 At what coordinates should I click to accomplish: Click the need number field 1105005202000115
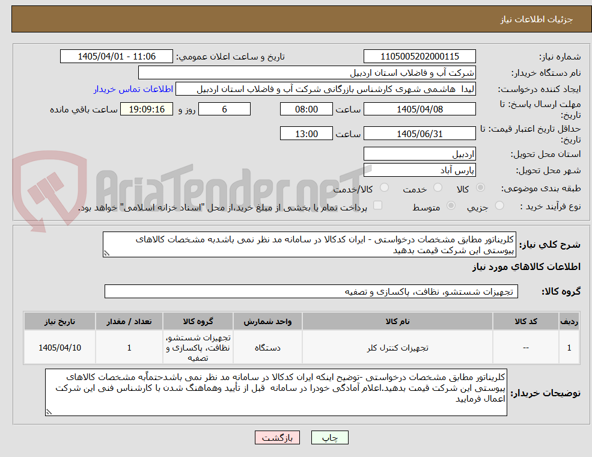(x=420, y=57)
